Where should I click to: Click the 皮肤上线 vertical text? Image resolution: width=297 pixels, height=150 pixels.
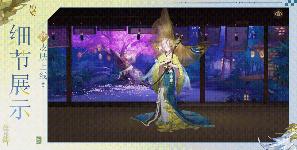coord(43,62)
